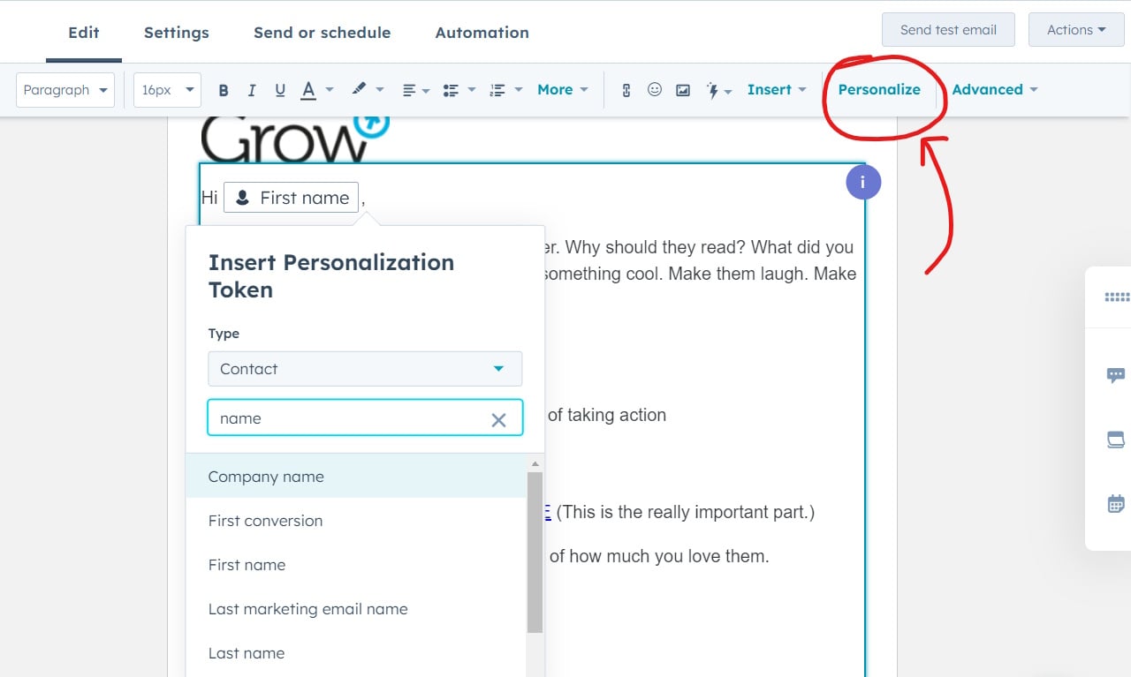
Task: Open the comments icon in the side panel
Action: point(1116,375)
